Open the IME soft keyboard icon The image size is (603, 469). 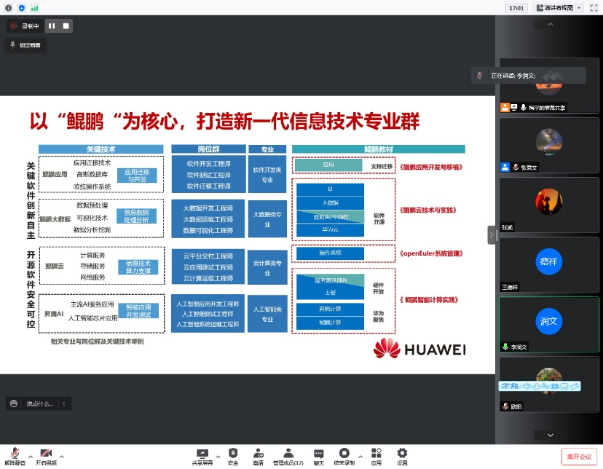click(x=554, y=386)
